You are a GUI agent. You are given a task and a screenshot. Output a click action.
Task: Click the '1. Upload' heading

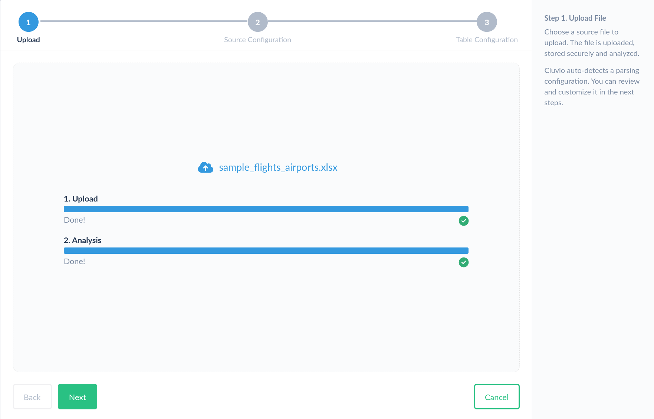(81, 199)
